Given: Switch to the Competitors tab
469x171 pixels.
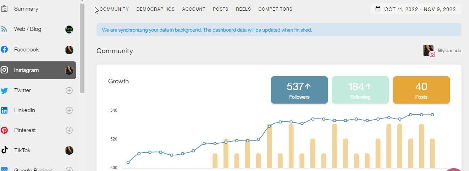Looking at the screenshot, I should click(275, 9).
